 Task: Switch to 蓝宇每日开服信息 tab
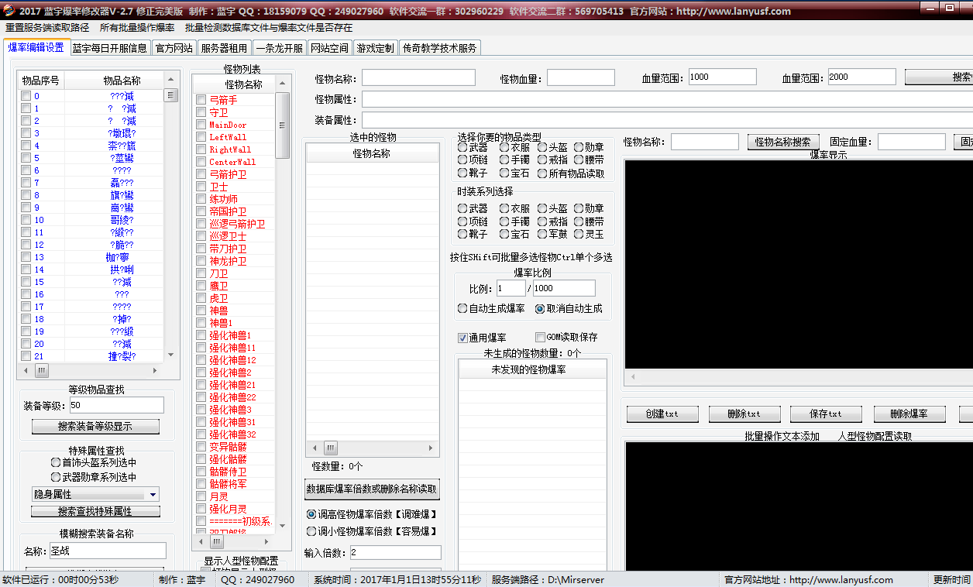[x=110, y=48]
